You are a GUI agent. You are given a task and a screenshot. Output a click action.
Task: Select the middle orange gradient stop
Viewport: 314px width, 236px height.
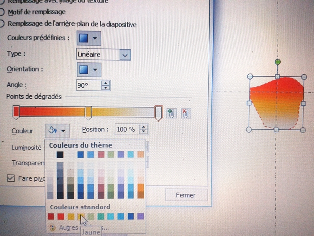(x=88, y=113)
